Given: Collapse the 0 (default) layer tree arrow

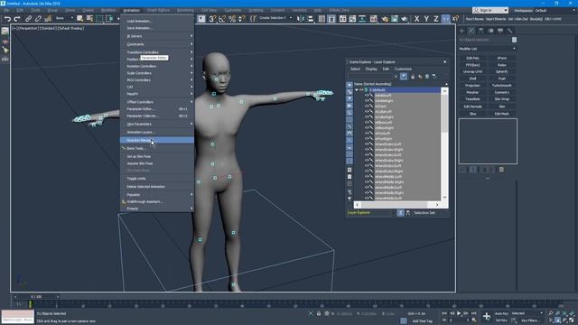Looking at the screenshot, I should point(357,90).
